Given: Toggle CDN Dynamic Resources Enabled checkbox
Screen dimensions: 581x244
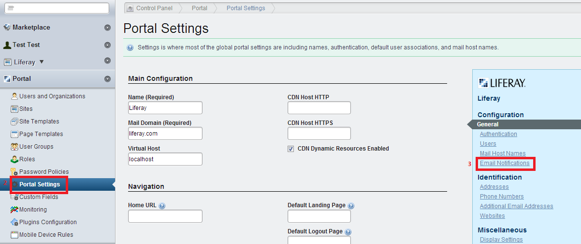Looking at the screenshot, I should click(291, 149).
